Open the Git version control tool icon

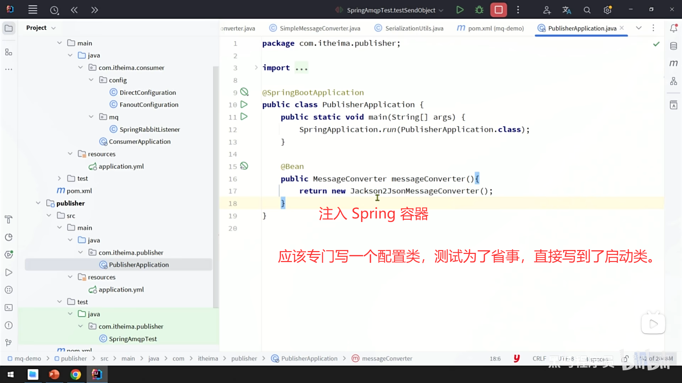9,343
